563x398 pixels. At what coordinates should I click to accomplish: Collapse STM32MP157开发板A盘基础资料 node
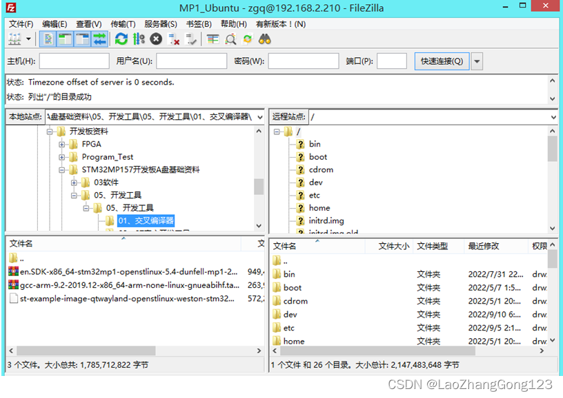pyautogui.click(x=62, y=170)
